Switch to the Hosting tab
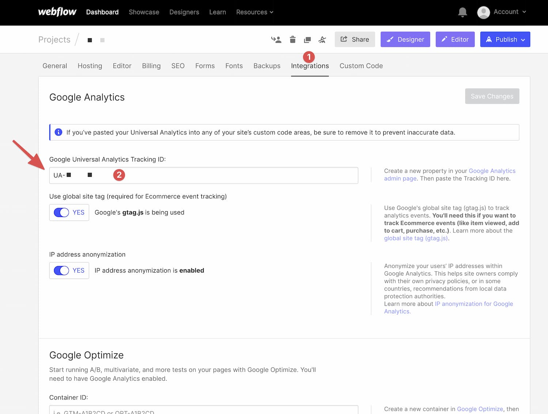 point(90,66)
